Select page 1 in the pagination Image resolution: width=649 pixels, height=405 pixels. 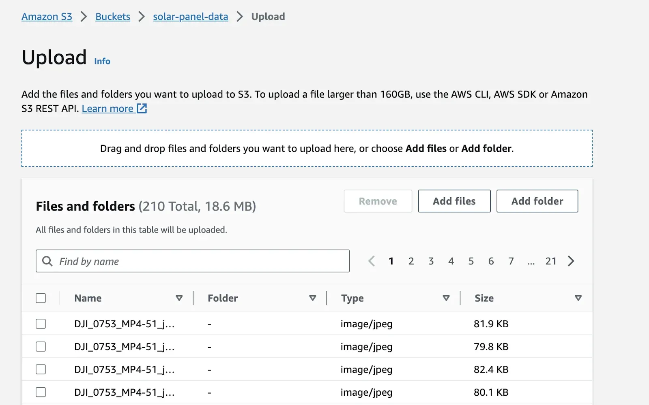coord(391,261)
